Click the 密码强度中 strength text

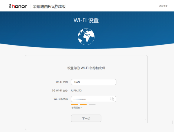(77, 108)
